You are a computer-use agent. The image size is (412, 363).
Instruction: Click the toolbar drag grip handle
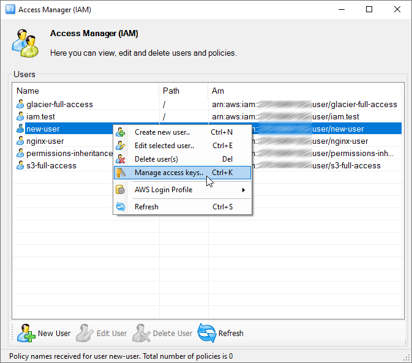coord(12,333)
